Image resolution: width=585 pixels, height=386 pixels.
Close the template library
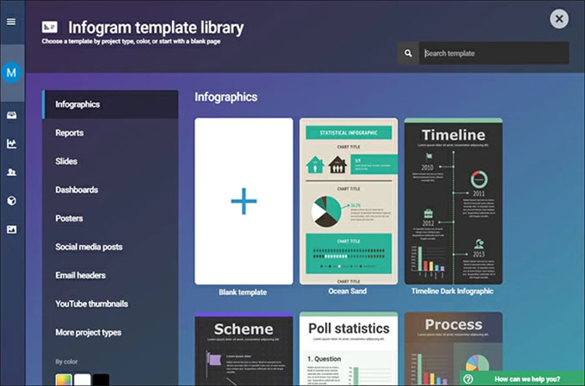(x=559, y=18)
